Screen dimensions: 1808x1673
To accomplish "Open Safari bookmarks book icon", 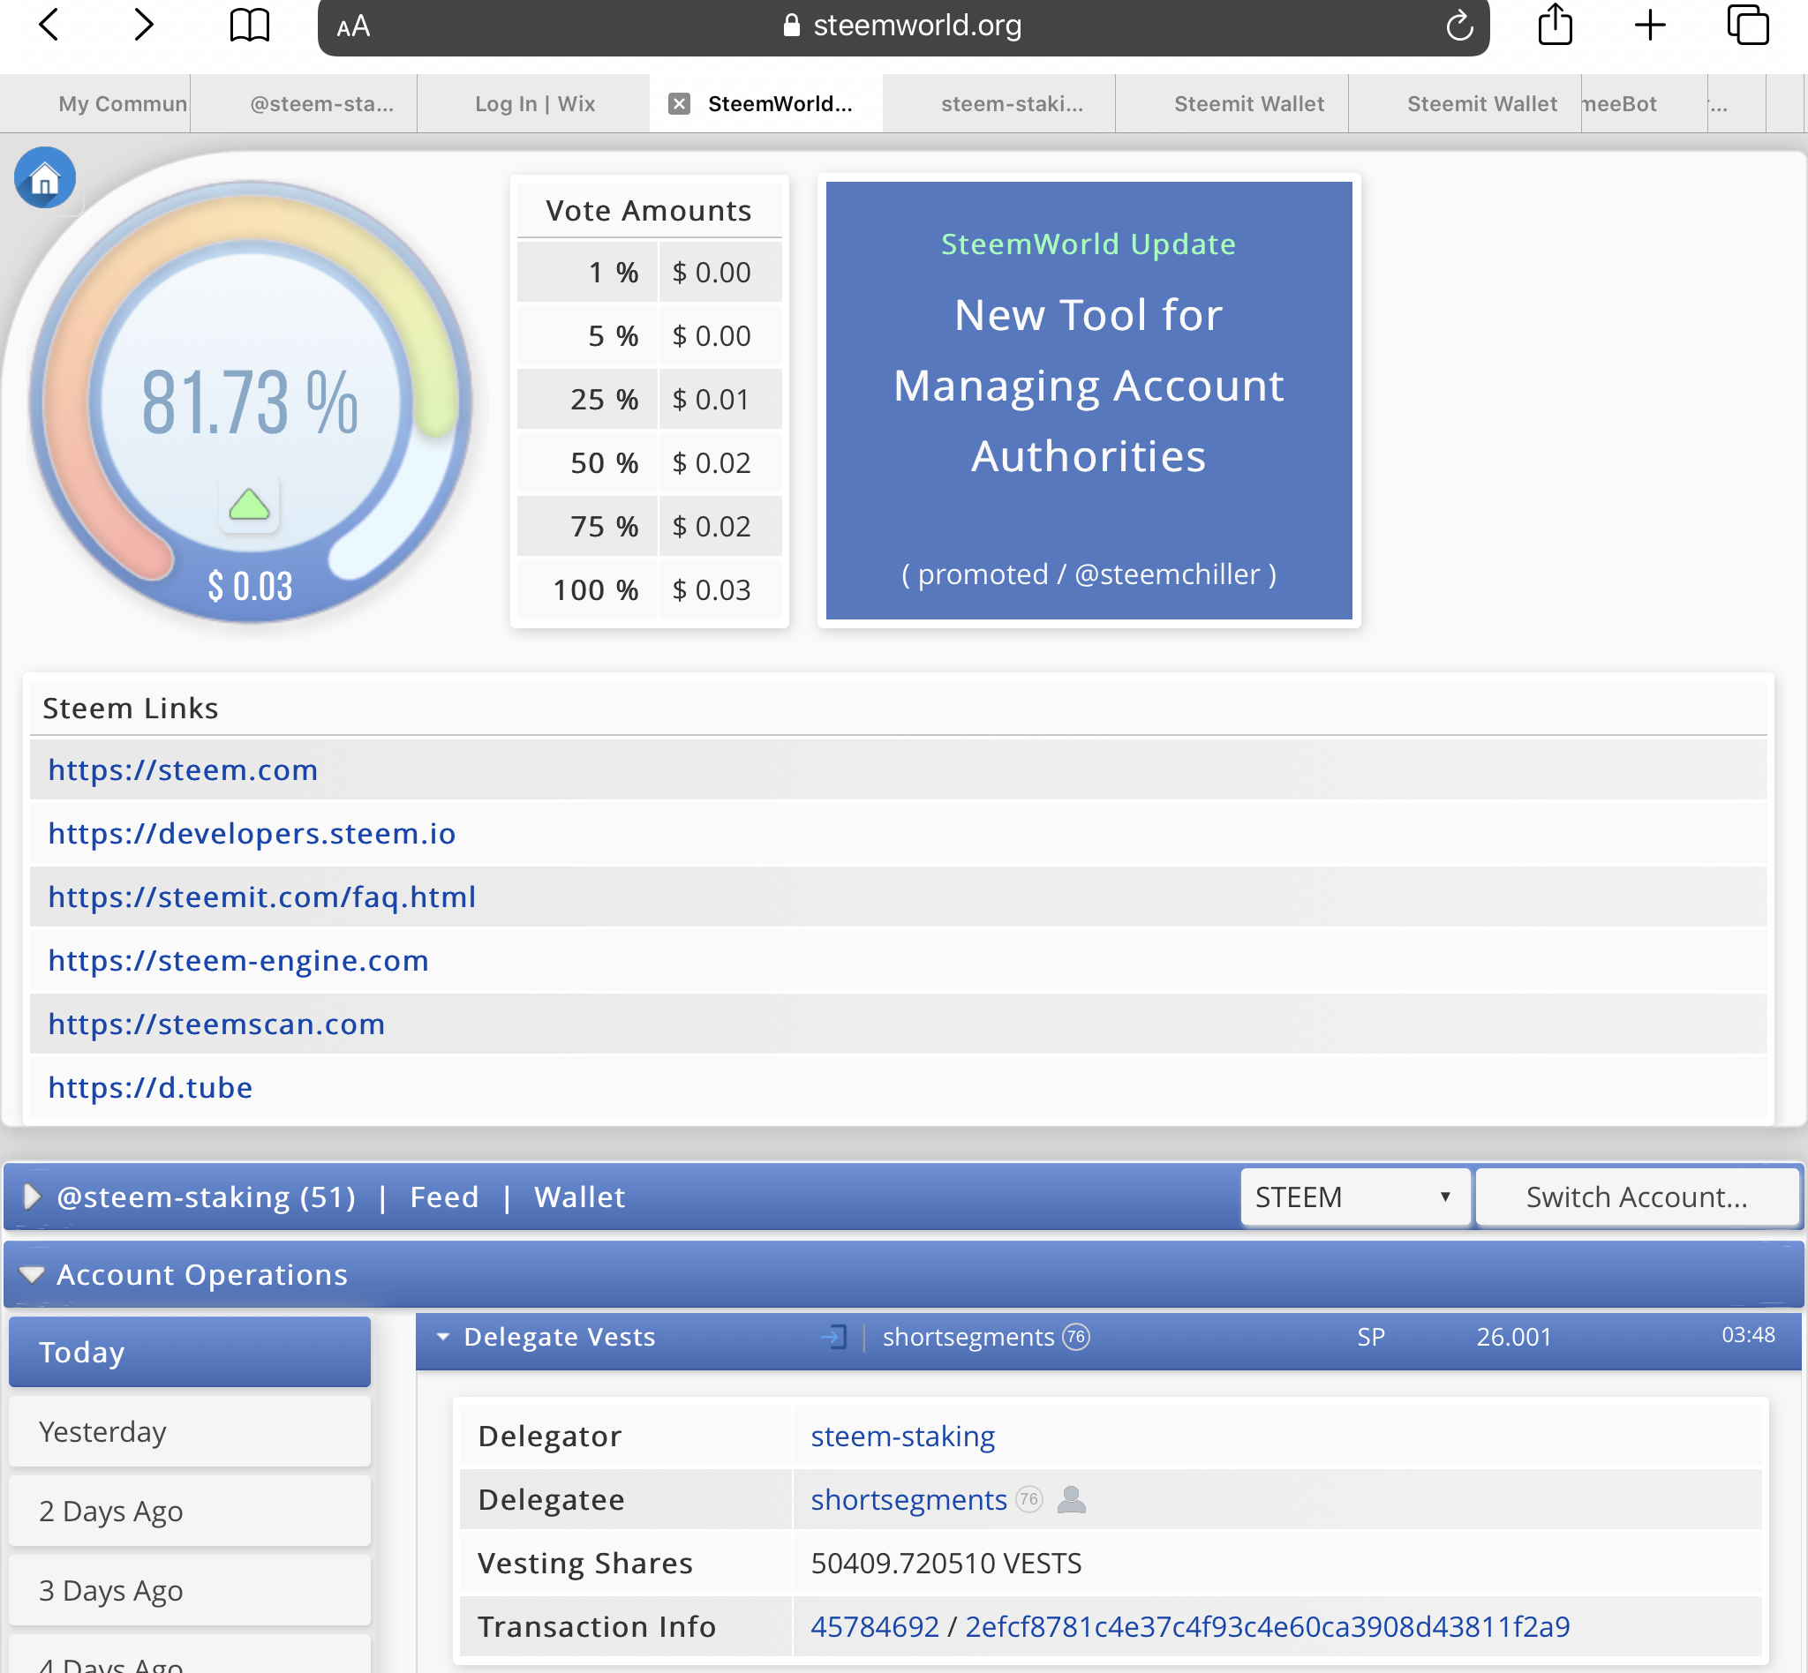I will tap(249, 26).
